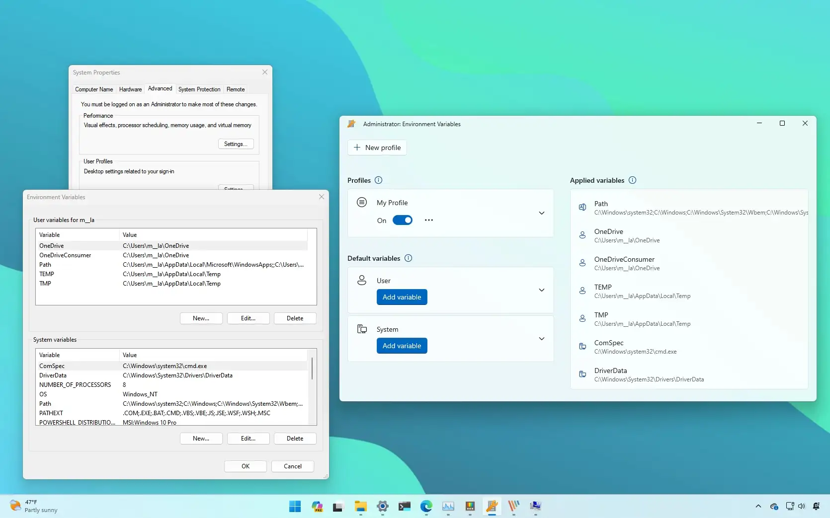Switch to the Hardware tab
Image resolution: width=830 pixels, height=518 pixels.
pyautogui.click(x=130, y=89)
